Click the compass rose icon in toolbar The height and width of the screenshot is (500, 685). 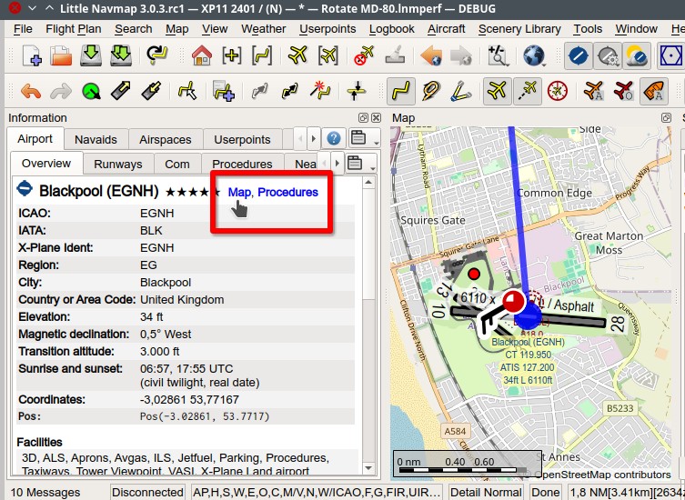click(x=558, y=92)
